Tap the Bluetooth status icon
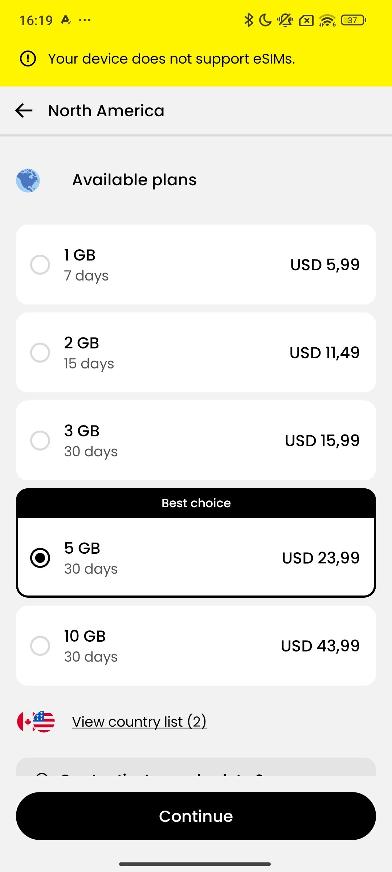This screenshot has height=872, width=392. (x=249, y=20)
